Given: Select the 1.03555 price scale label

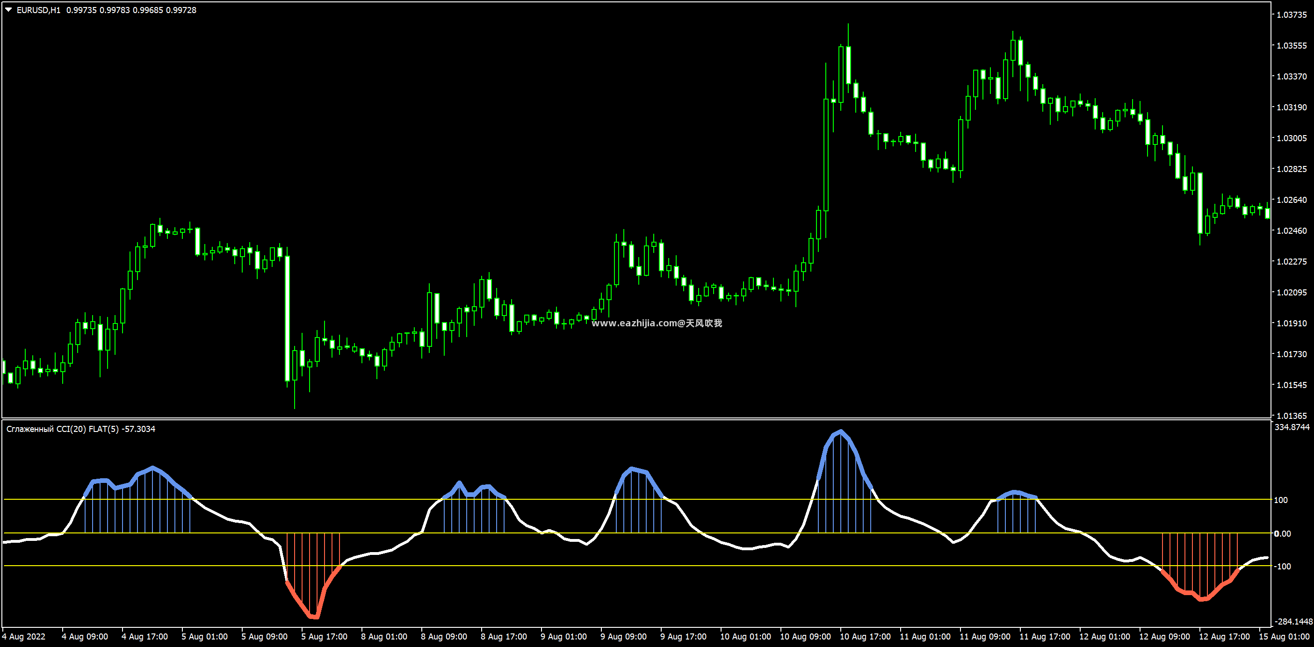Looking at the screenshot, I should (x=1292, y=45).
